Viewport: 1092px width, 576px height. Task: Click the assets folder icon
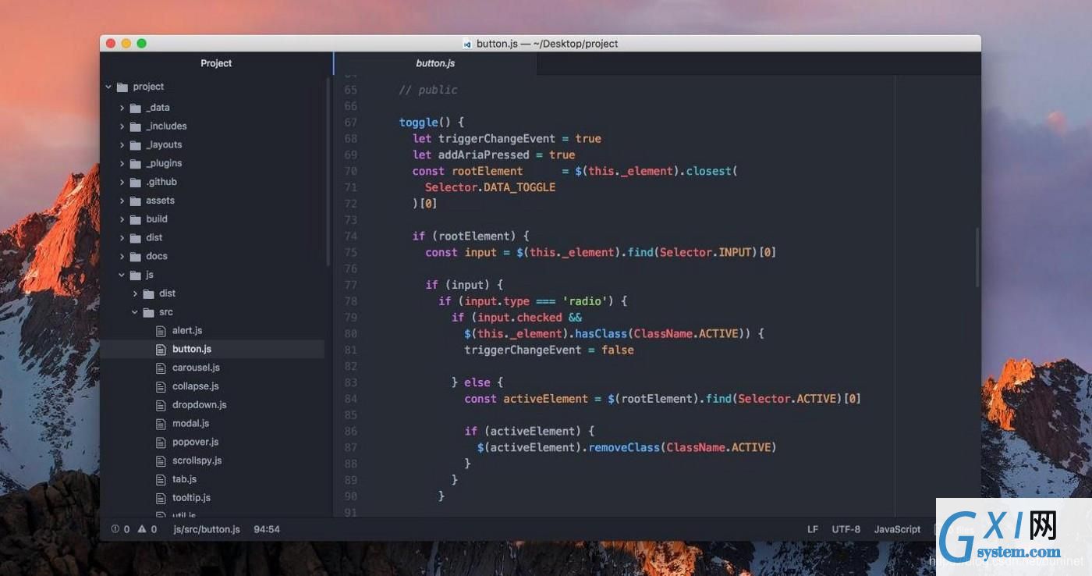coord(135,201)
